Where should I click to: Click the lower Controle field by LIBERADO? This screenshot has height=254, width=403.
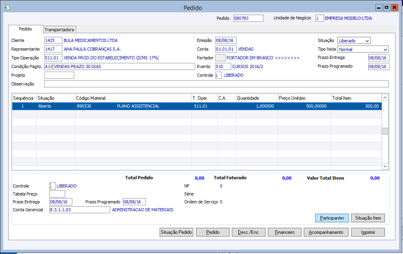[x=52, y=186]
